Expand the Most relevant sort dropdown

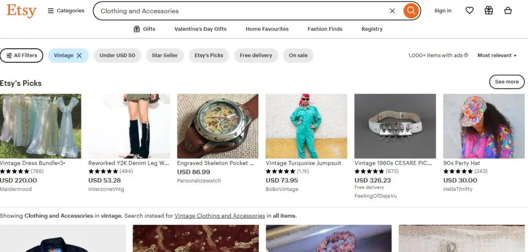[497, 56]
